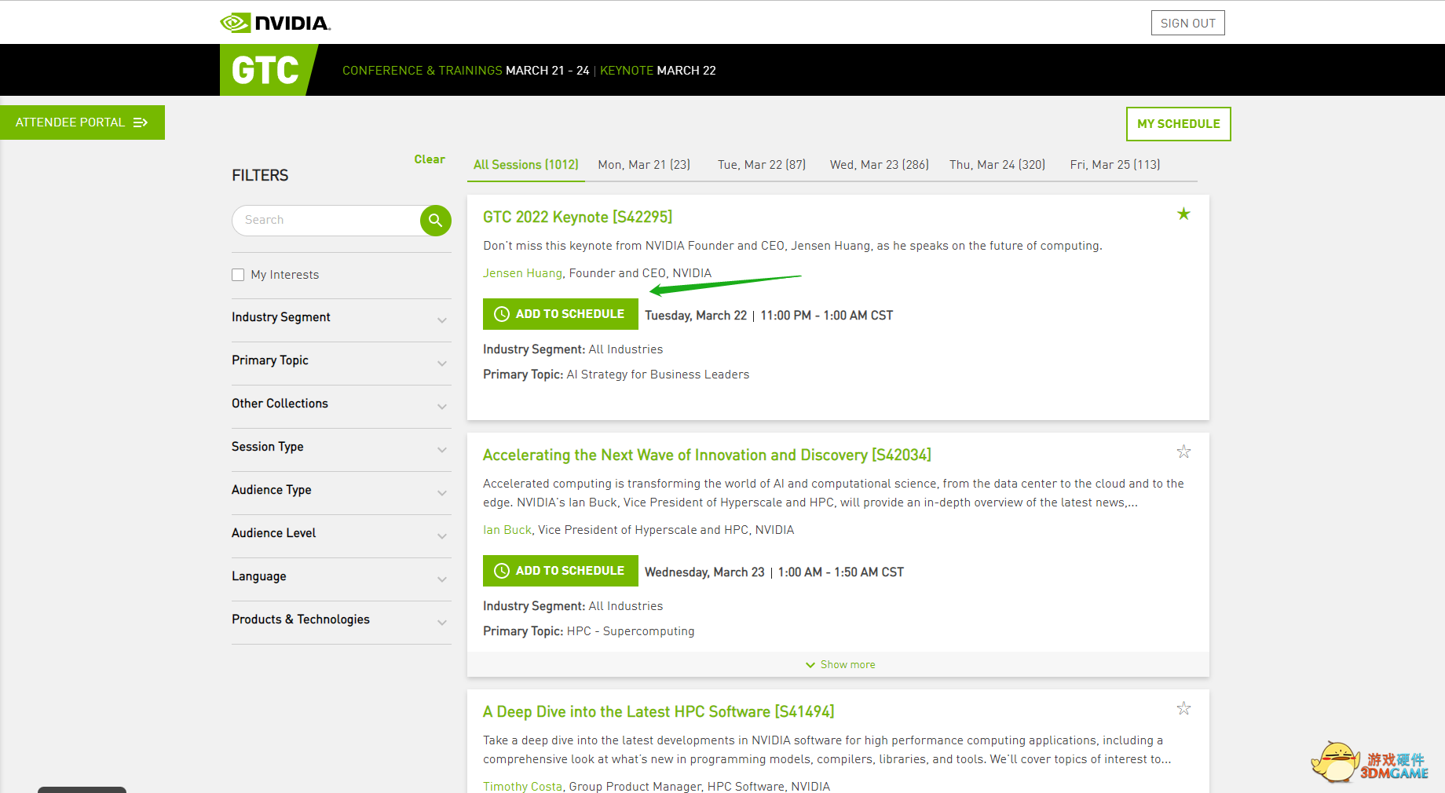The height and width of the screenshot is (793, 1445).
Task: Favorite the Deep Dive HPC Software star
Action: pyautogui.click(x=1183, y=708)
